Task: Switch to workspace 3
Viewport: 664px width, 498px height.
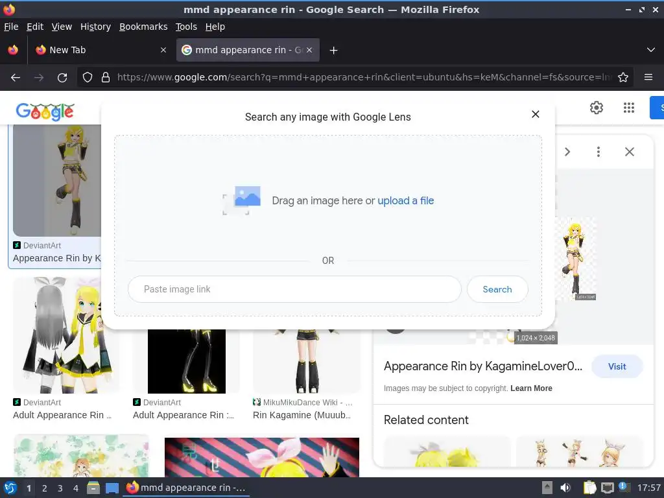Action: coord(60,488)
